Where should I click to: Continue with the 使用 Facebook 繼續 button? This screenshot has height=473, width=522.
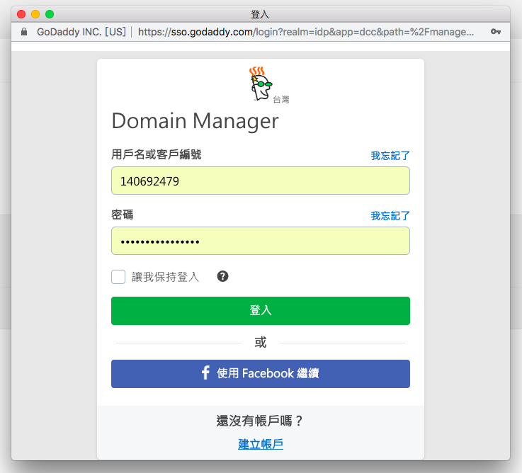point(261,373)
